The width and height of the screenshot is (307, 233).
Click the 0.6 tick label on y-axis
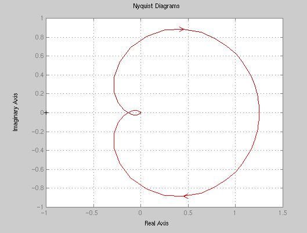39,56
